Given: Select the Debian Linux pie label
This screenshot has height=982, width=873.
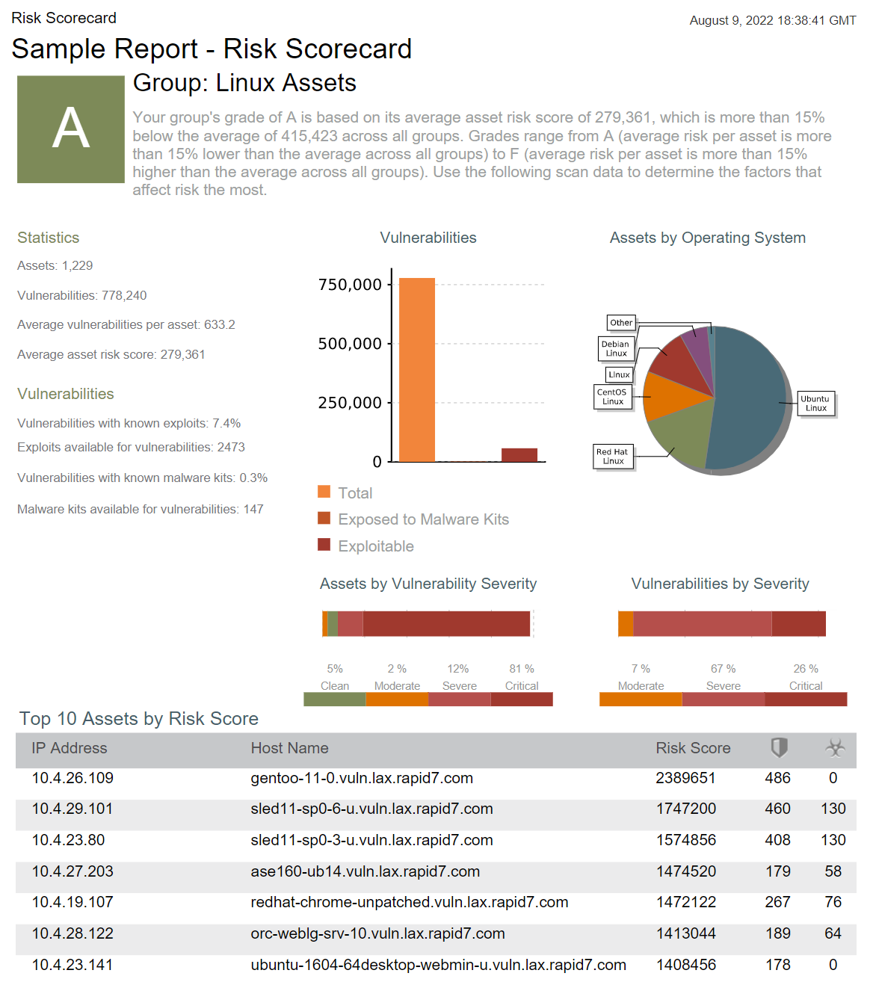Looking at the screenshot, I should point(616,349).
